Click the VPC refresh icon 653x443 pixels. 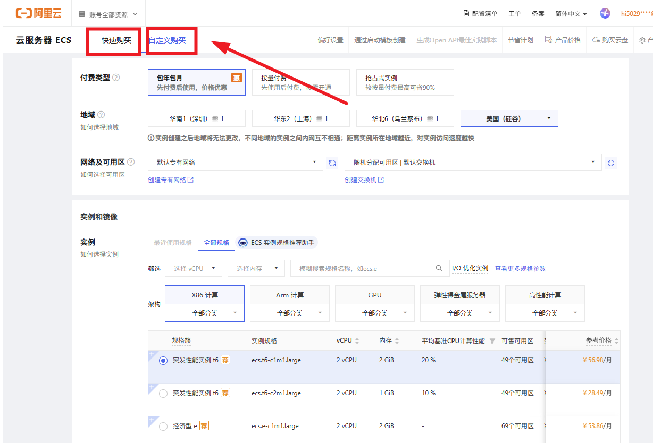click(x=332, y=163)
